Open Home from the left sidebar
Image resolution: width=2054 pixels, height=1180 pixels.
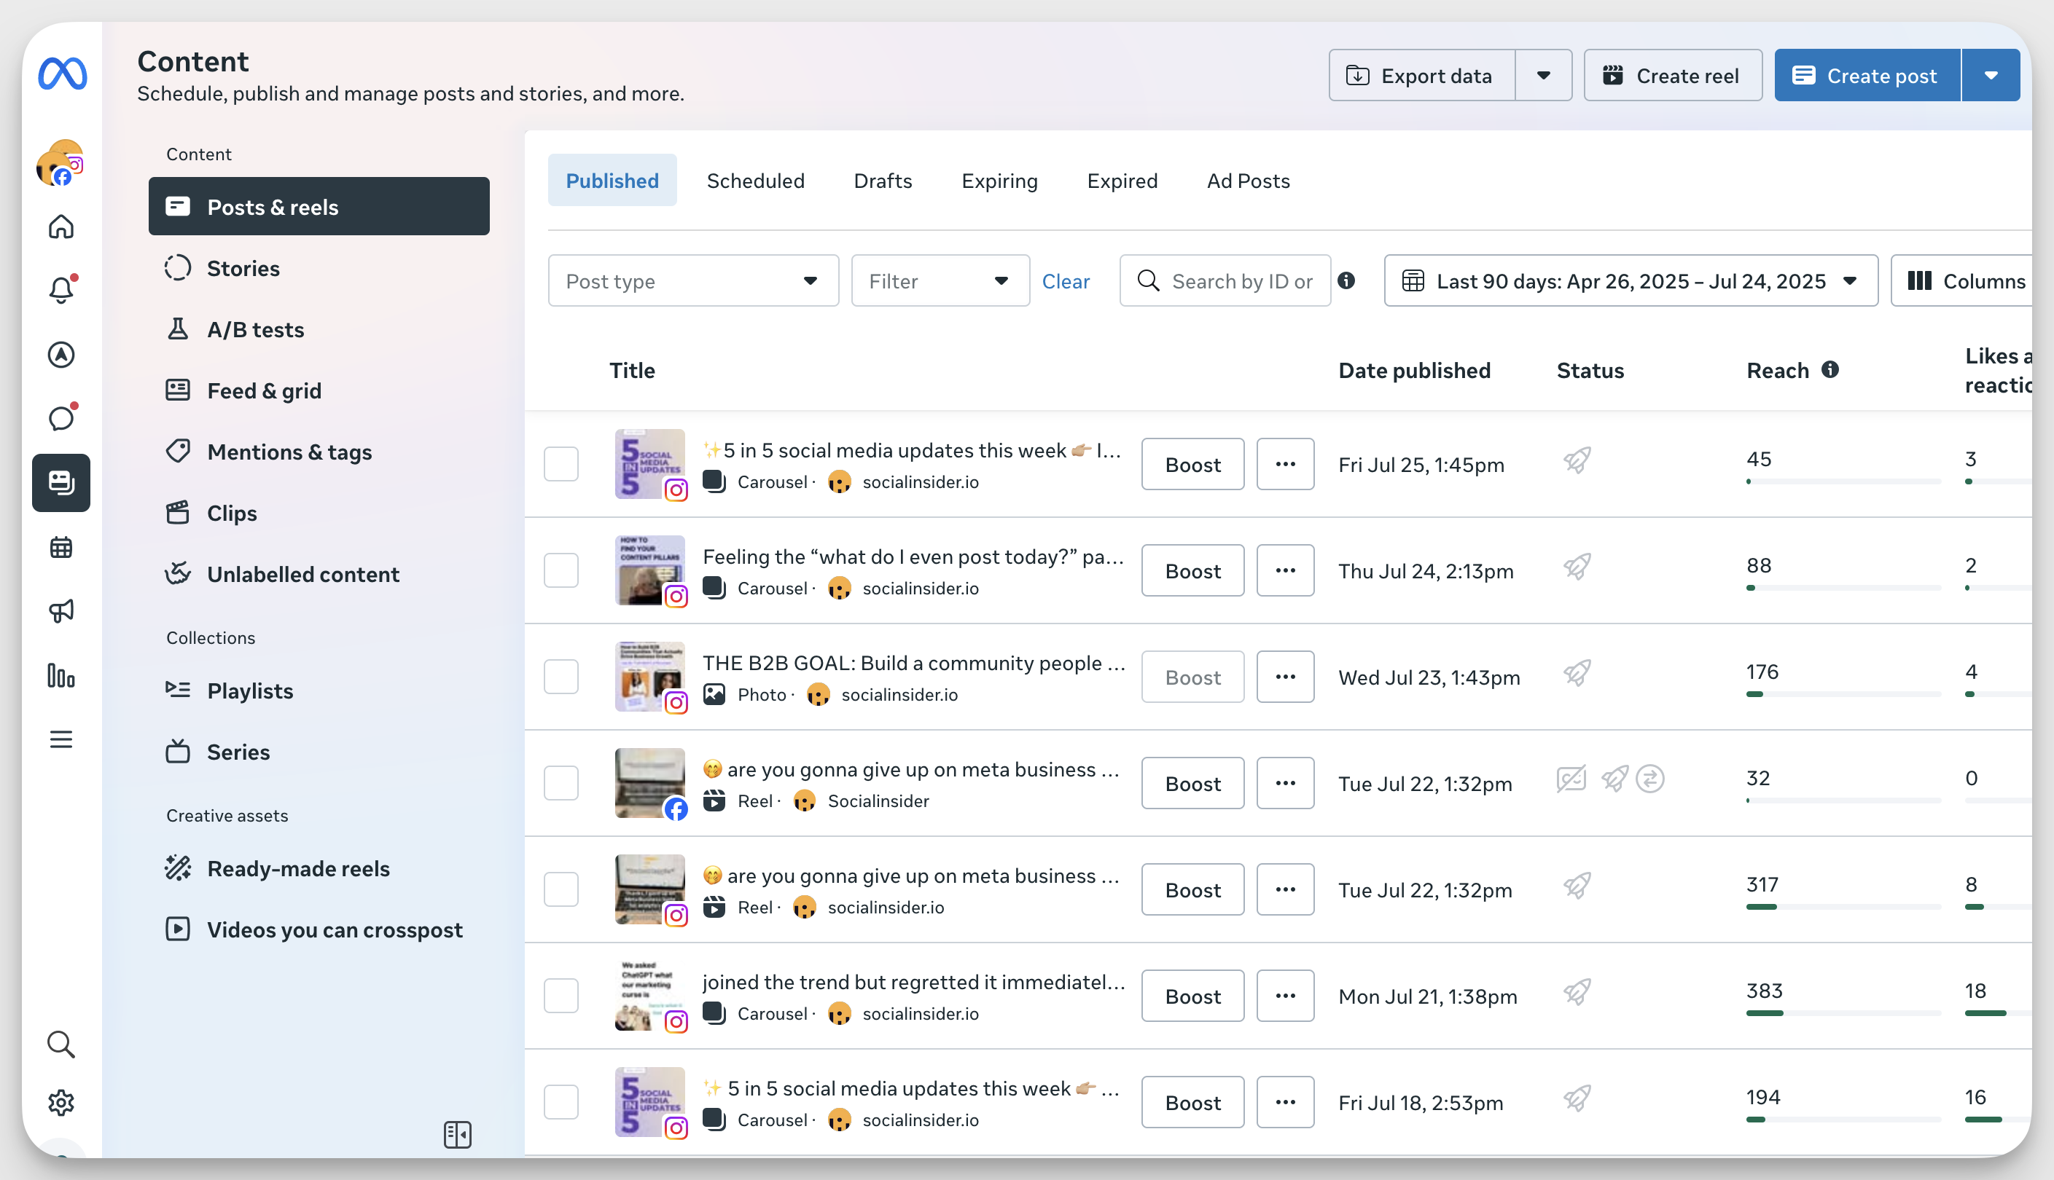pos(60,227)
